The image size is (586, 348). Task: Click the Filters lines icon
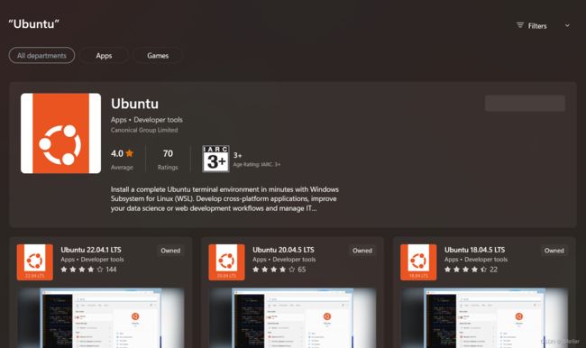pos(520,25)
